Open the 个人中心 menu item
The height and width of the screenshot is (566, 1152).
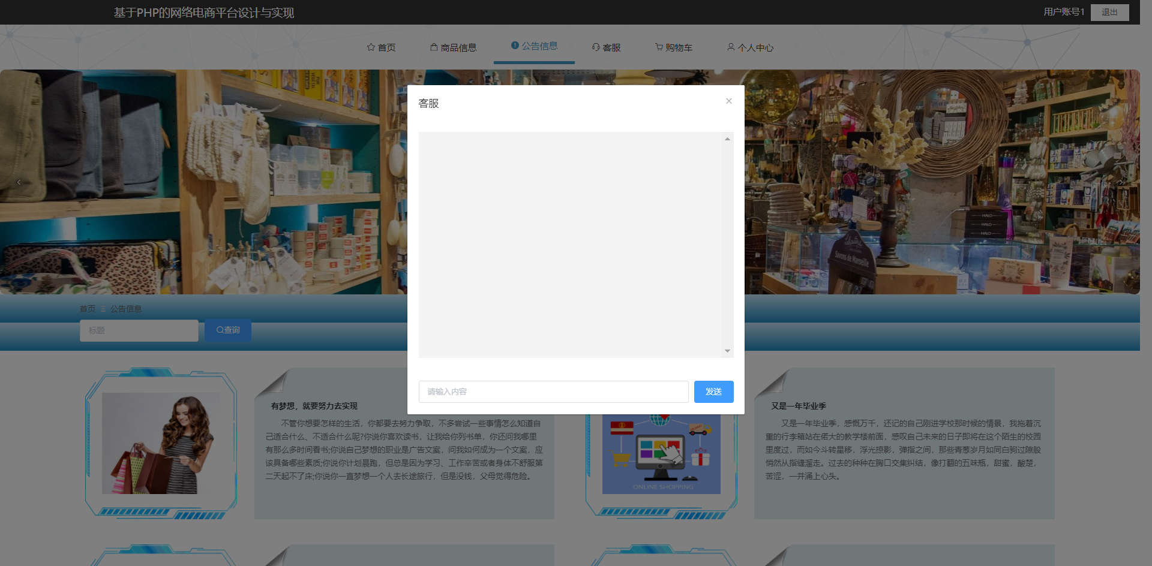tap(754, 47)
